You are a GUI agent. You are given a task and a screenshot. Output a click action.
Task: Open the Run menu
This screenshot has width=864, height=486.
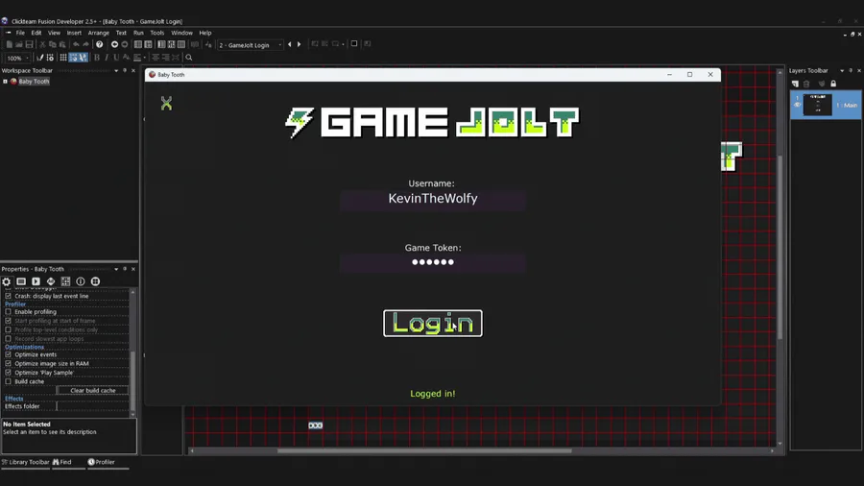coord(138,33)
